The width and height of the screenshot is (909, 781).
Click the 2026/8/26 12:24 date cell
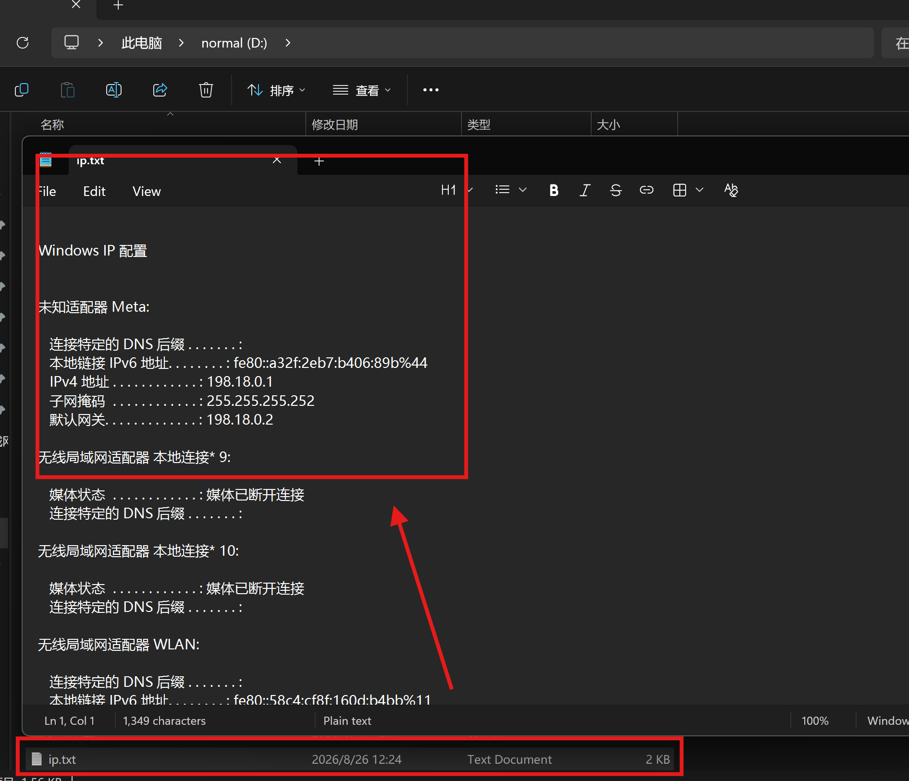pyautogui.click(x=356, y=759)
